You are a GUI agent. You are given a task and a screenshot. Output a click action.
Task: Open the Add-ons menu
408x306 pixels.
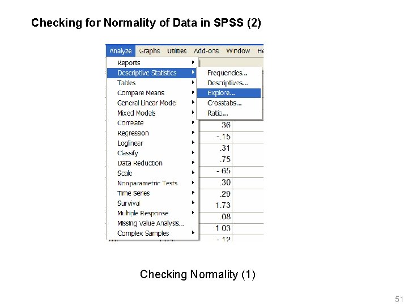[207, 51]
